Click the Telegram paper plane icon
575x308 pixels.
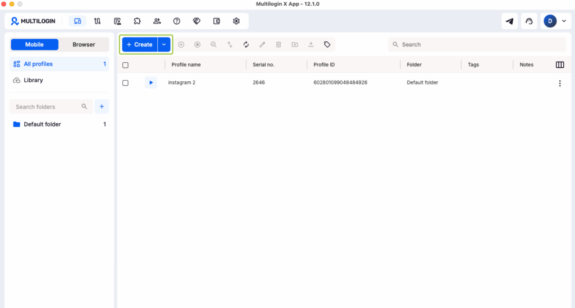pos(509,21)
